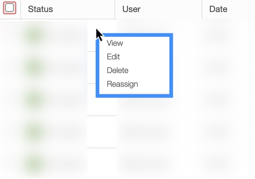Tick the select-all checkbox in the header
Image resolution: width=255 pixels, height=179 pixels.
[x=9, y=8]
